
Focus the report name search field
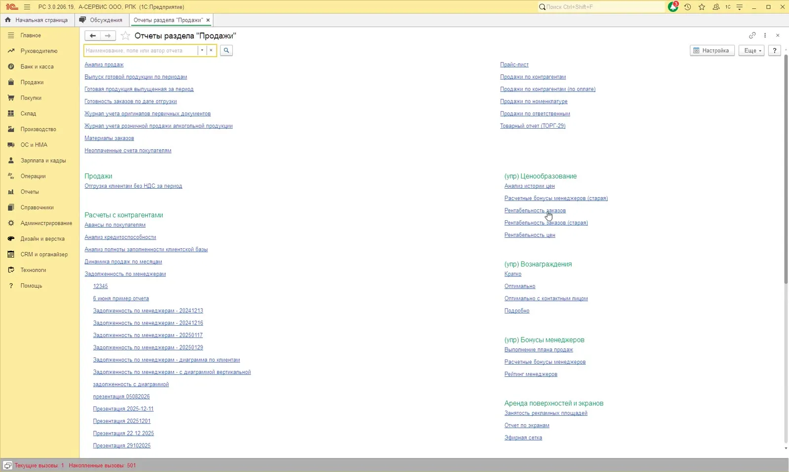coord(141,50)
